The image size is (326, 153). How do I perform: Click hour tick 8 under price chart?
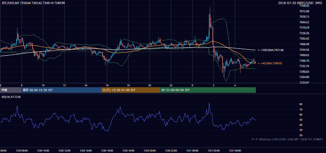(x=22, y=85)
